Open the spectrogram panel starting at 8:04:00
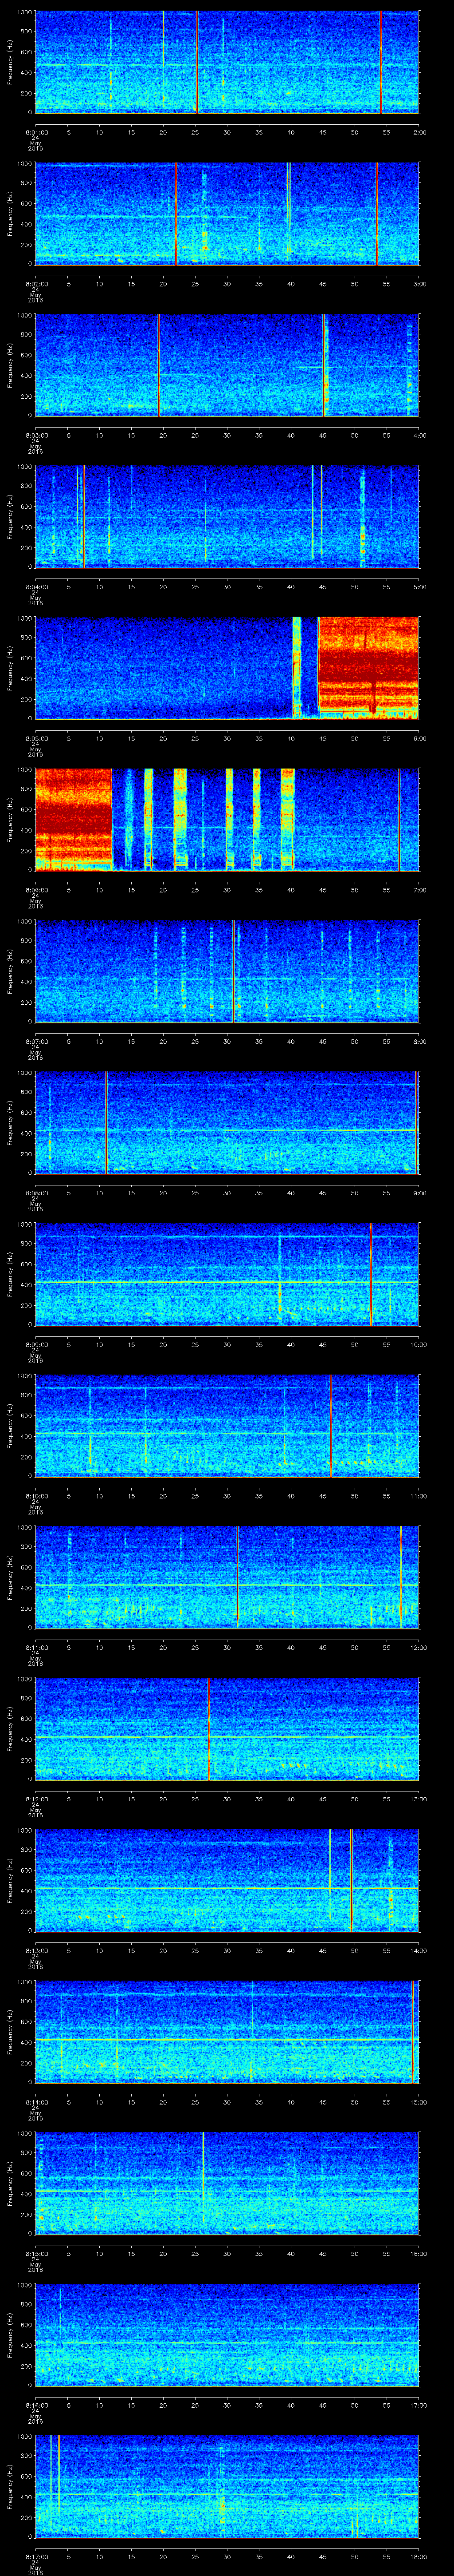This screenshot has width=454, height=2576. pyautogui.click(x=227, y=517)
